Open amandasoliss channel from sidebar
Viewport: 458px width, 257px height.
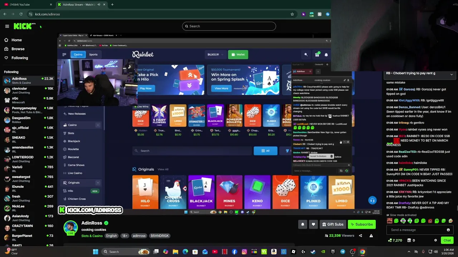29,149
